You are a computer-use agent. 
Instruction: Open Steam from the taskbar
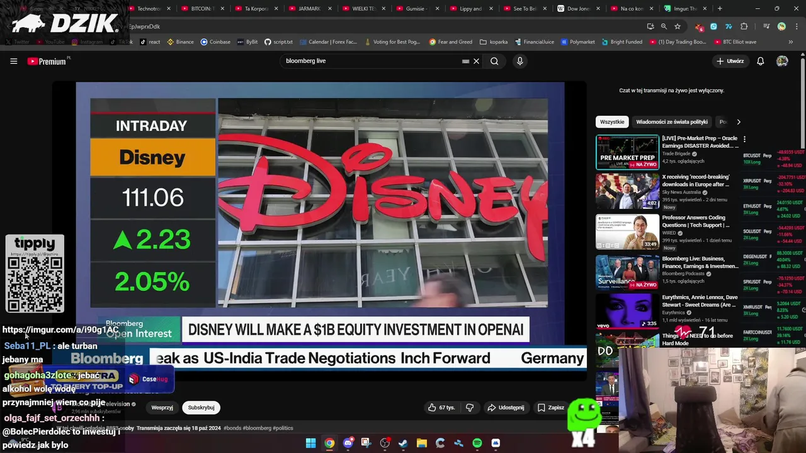point(403,443)
